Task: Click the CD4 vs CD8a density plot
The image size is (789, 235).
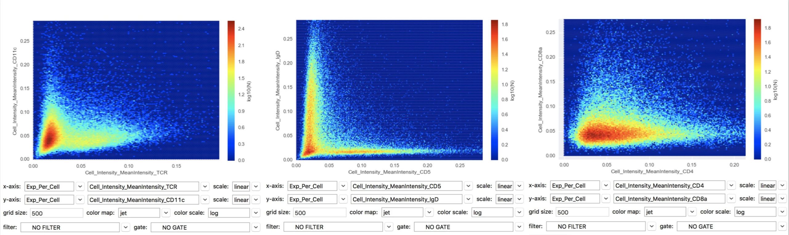Action: [x=655, y=88]
